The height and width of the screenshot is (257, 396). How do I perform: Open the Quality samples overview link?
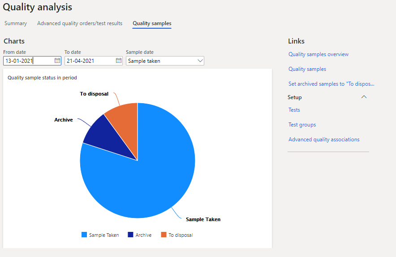[x=319, y=54]
